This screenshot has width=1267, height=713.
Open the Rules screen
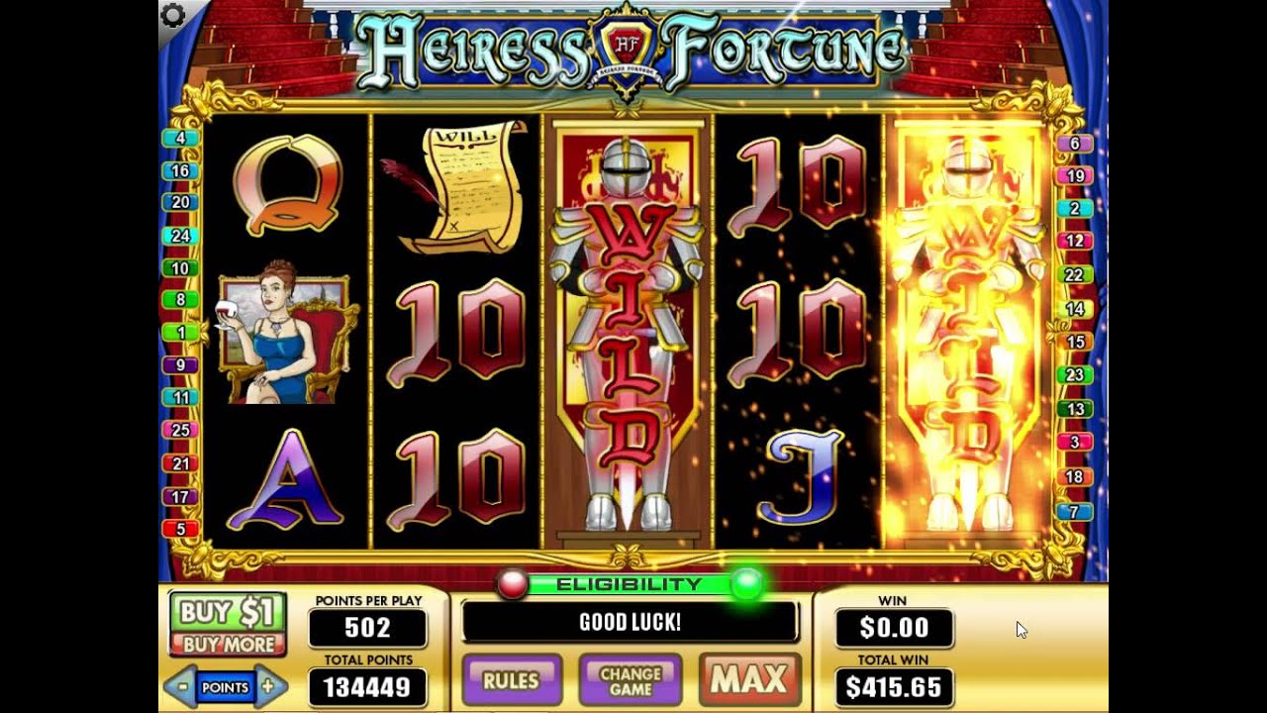[512, 680]
